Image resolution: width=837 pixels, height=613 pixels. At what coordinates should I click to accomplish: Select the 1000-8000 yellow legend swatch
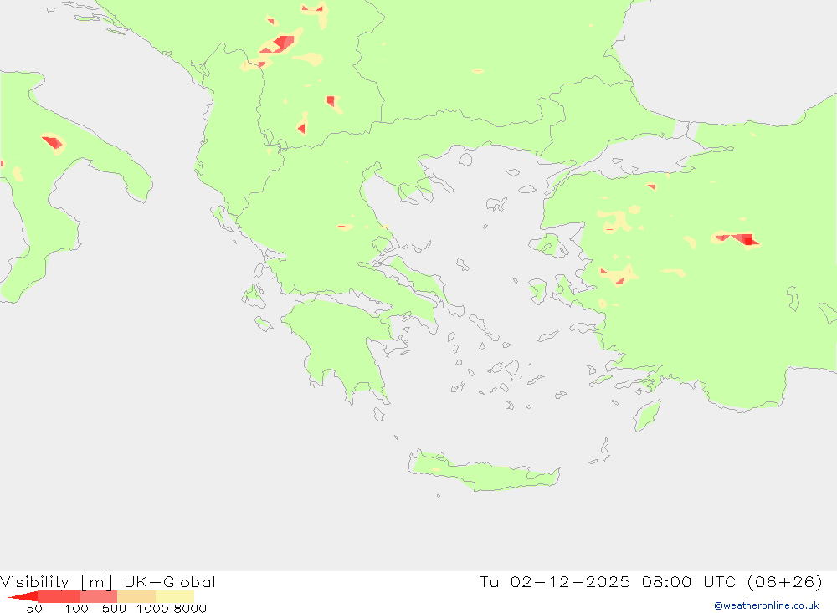[x=175, y=596]
